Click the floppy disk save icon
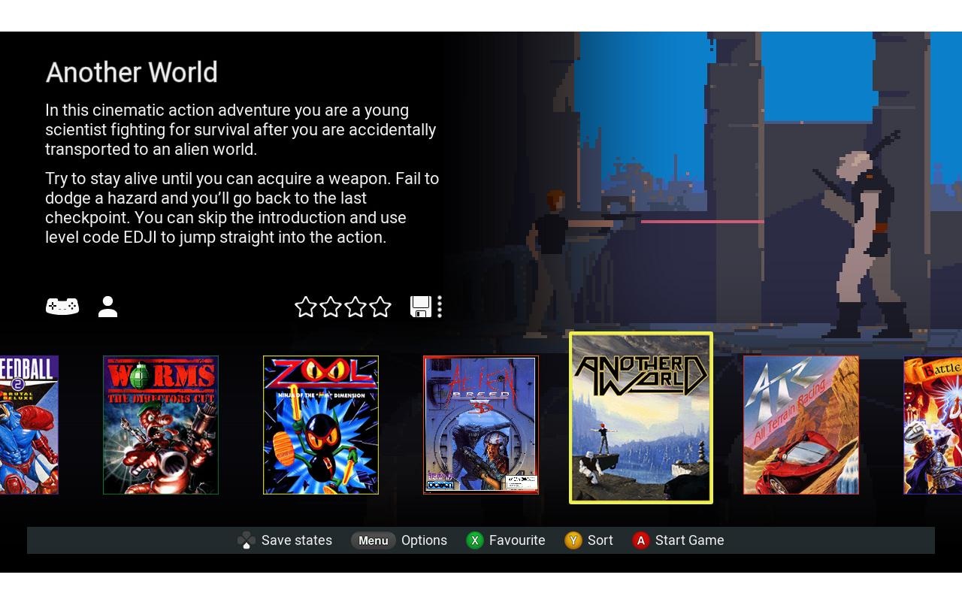This screenshot has height=605, width=962. [x=420, y=307]
